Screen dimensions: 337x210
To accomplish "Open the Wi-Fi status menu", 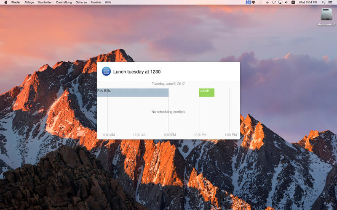I will click(x=273, y=3).
